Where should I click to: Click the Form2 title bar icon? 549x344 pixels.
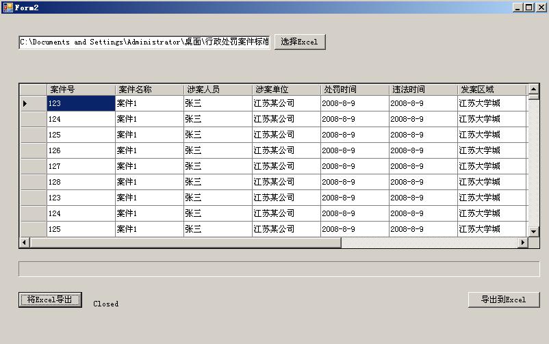click(8, 8)
